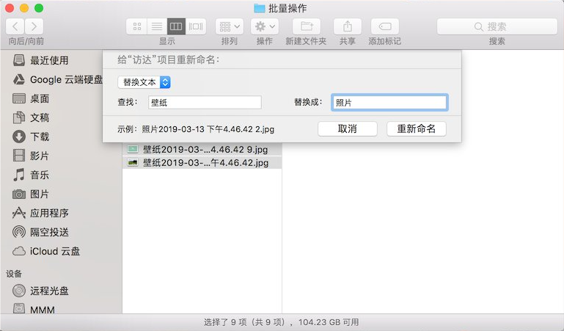Open the 排列 arrange dropdown
The width and height of the screenshot is (564, 331).
(x=230, y=26)
